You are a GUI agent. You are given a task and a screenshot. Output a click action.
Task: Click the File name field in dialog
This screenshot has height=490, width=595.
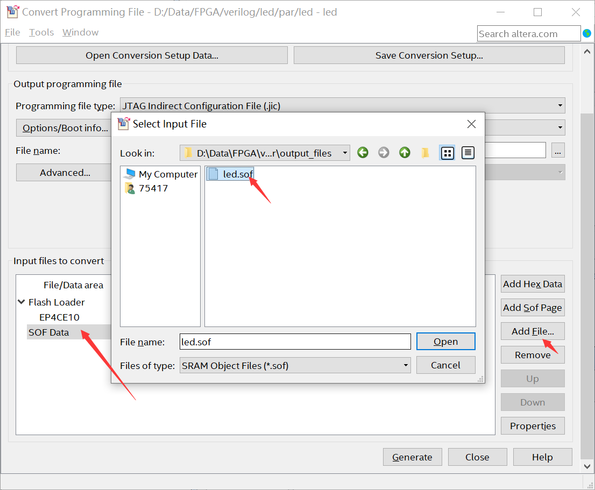[x=295, y=342]
